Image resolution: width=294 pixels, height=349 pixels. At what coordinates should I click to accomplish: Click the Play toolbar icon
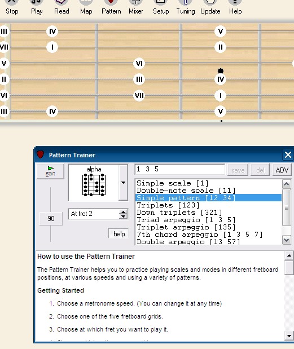point(37,7)
